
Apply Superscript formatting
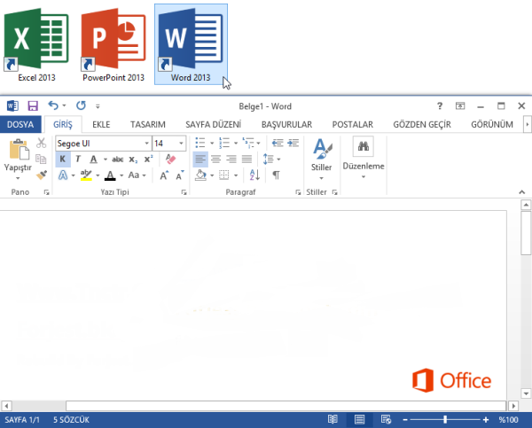point(149,159)
